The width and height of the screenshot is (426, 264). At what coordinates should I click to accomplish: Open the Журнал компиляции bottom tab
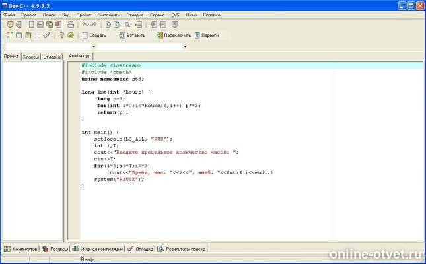tap(98, 249)
